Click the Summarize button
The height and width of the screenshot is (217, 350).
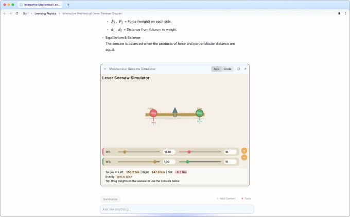[x=109, y=198]
